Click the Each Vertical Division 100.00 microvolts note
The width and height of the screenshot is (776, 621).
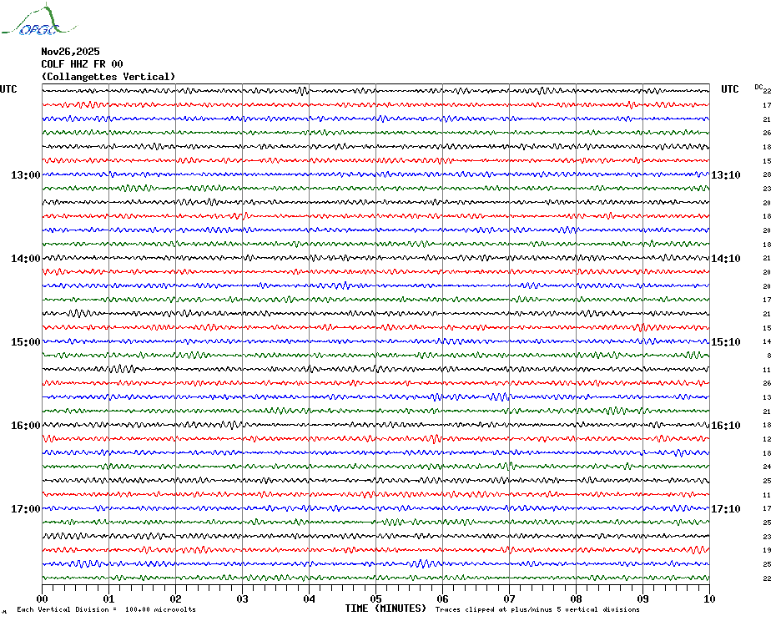pos(107,609)
